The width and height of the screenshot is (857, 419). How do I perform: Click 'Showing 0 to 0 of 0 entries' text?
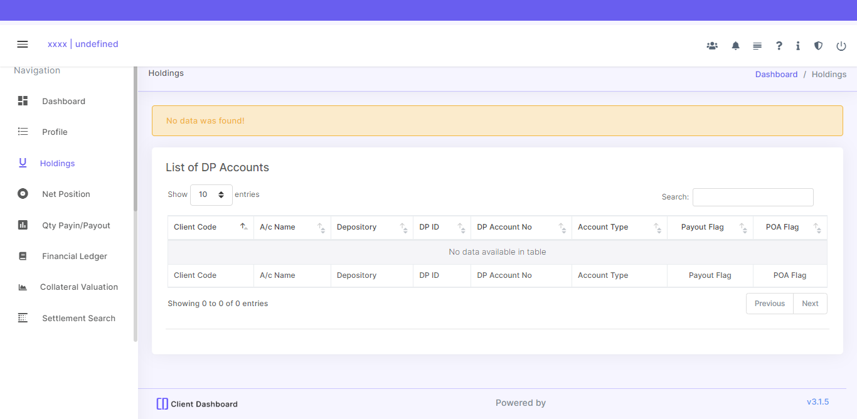pyautogui.click(x=218, y=304)
